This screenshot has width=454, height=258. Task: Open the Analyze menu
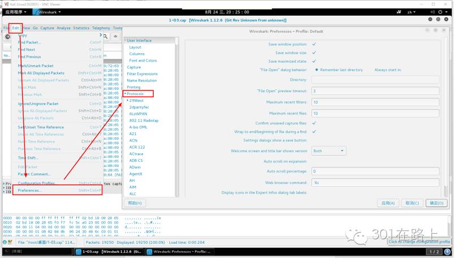click(x=63, y=28)
